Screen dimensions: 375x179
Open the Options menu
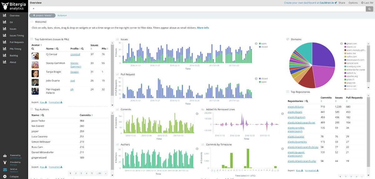pyautogui.click(x=353, y=3)
